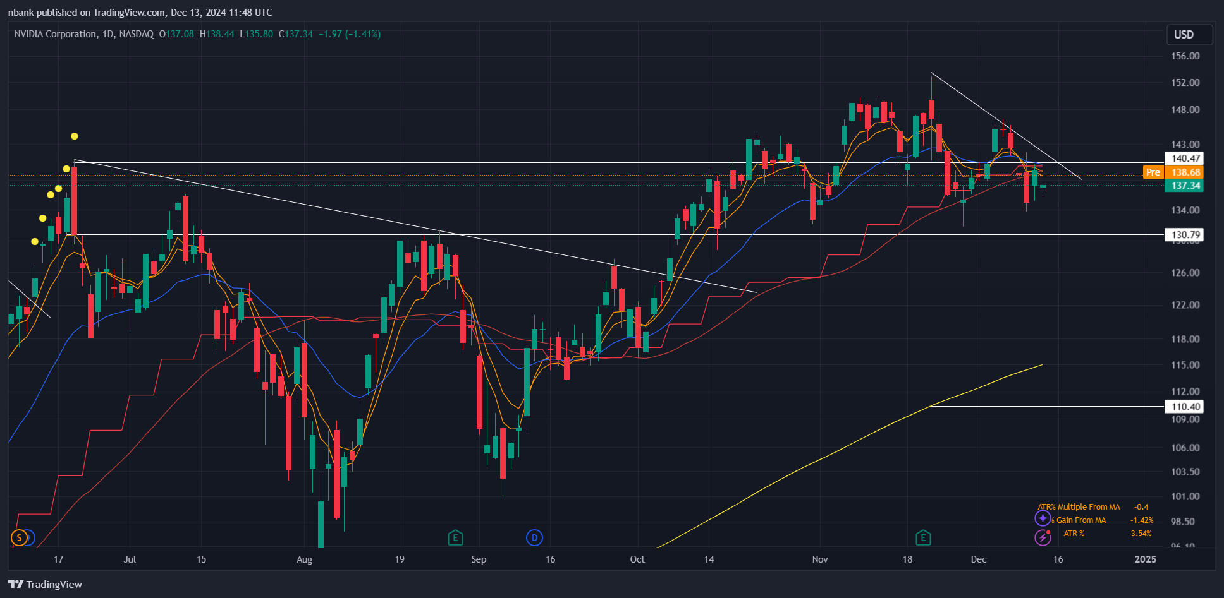This screenshot has width=1224, height=598.
Task: Click the 134.00 price axis label
Action: click(1185, 210)
